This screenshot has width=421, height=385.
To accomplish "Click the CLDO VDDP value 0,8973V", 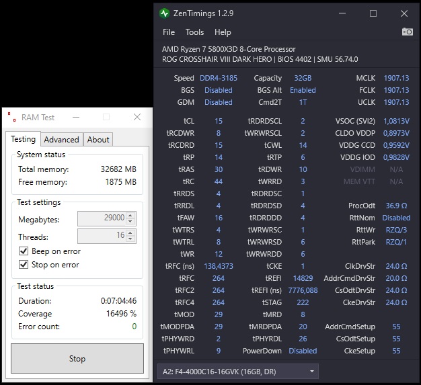I will (396, 133).
